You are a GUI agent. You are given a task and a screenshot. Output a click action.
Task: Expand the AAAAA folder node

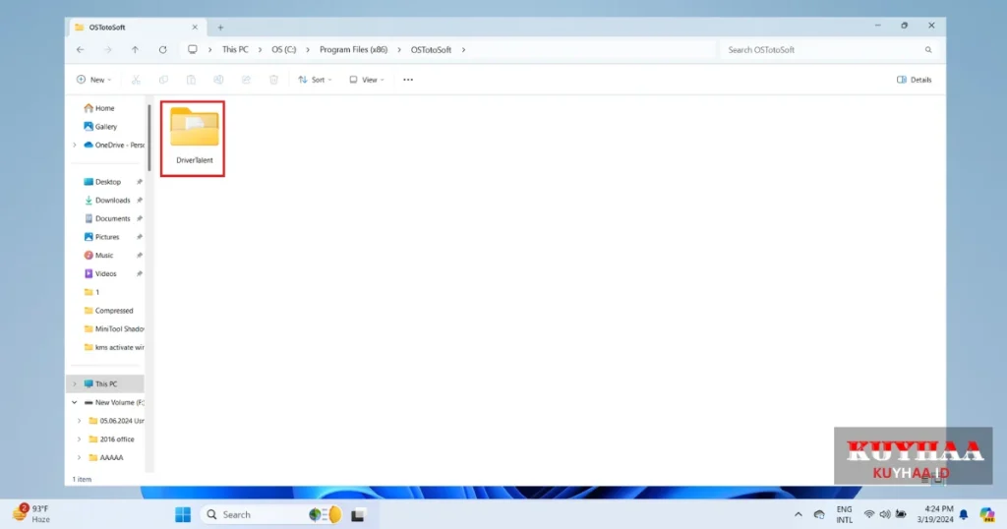pyautogui.click(x=79, y=458)
